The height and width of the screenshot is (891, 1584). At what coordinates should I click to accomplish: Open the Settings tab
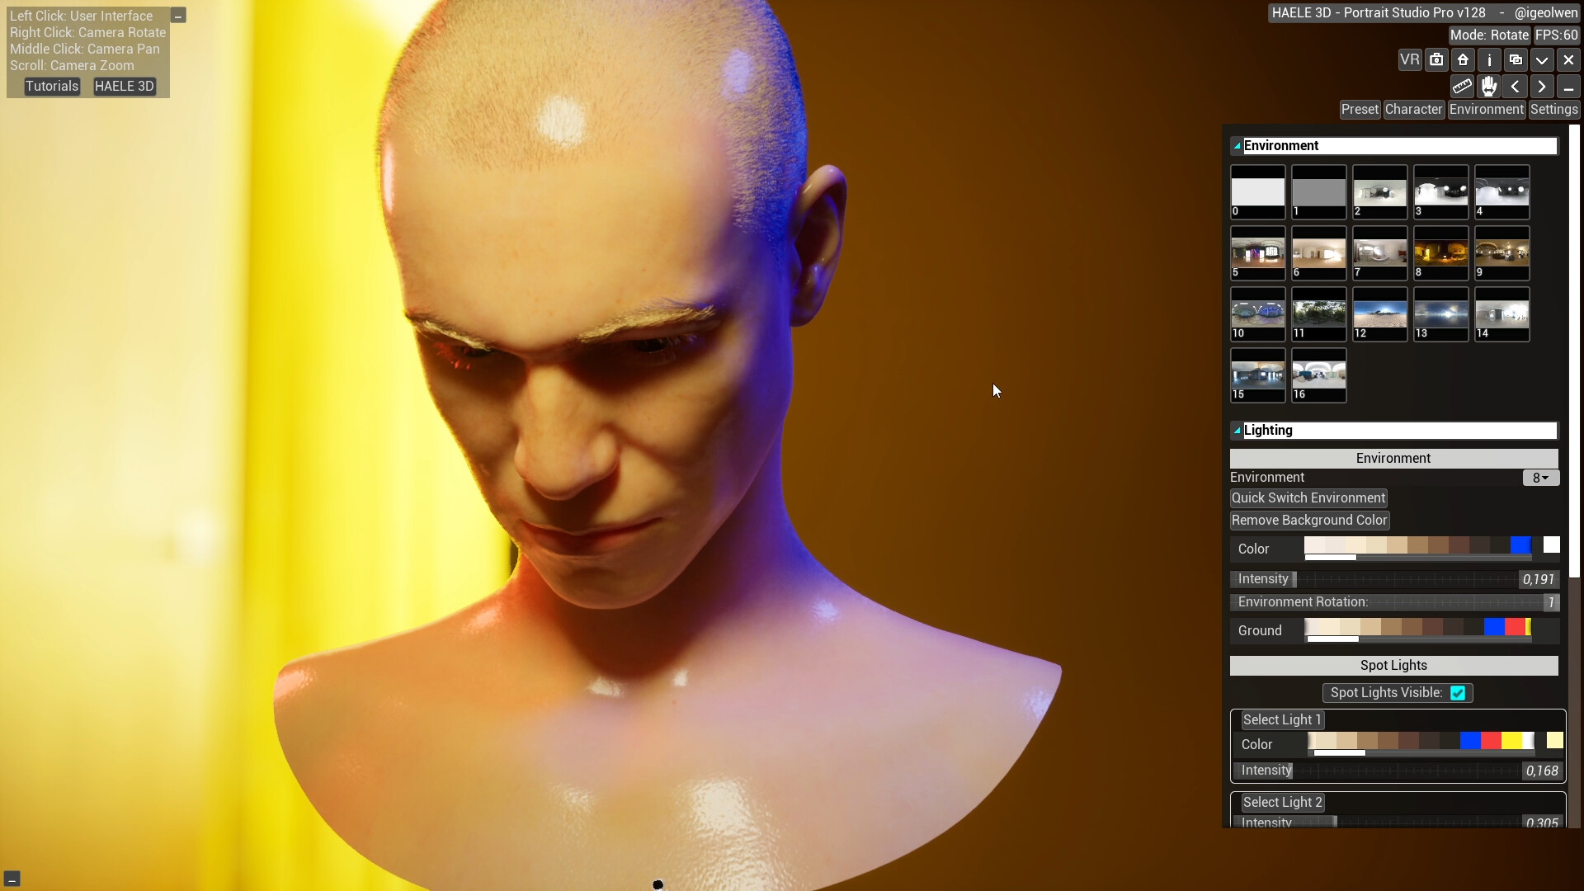tap(1554, 109)
